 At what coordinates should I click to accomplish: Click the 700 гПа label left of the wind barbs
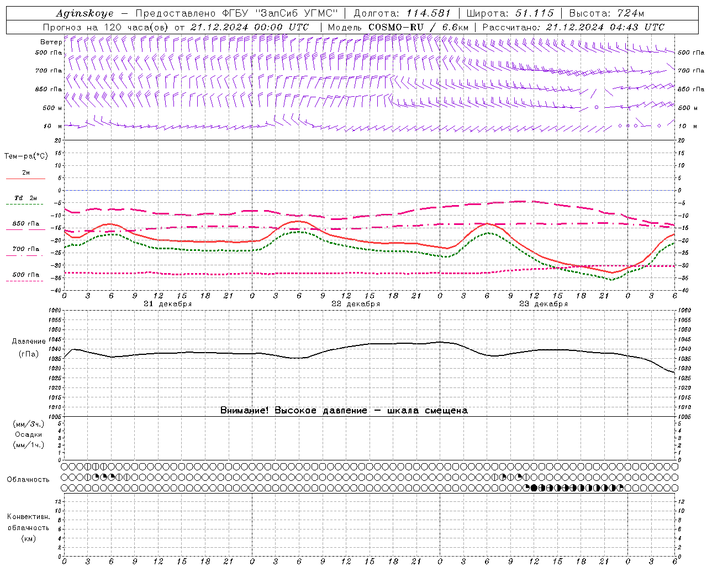[49, 71]
